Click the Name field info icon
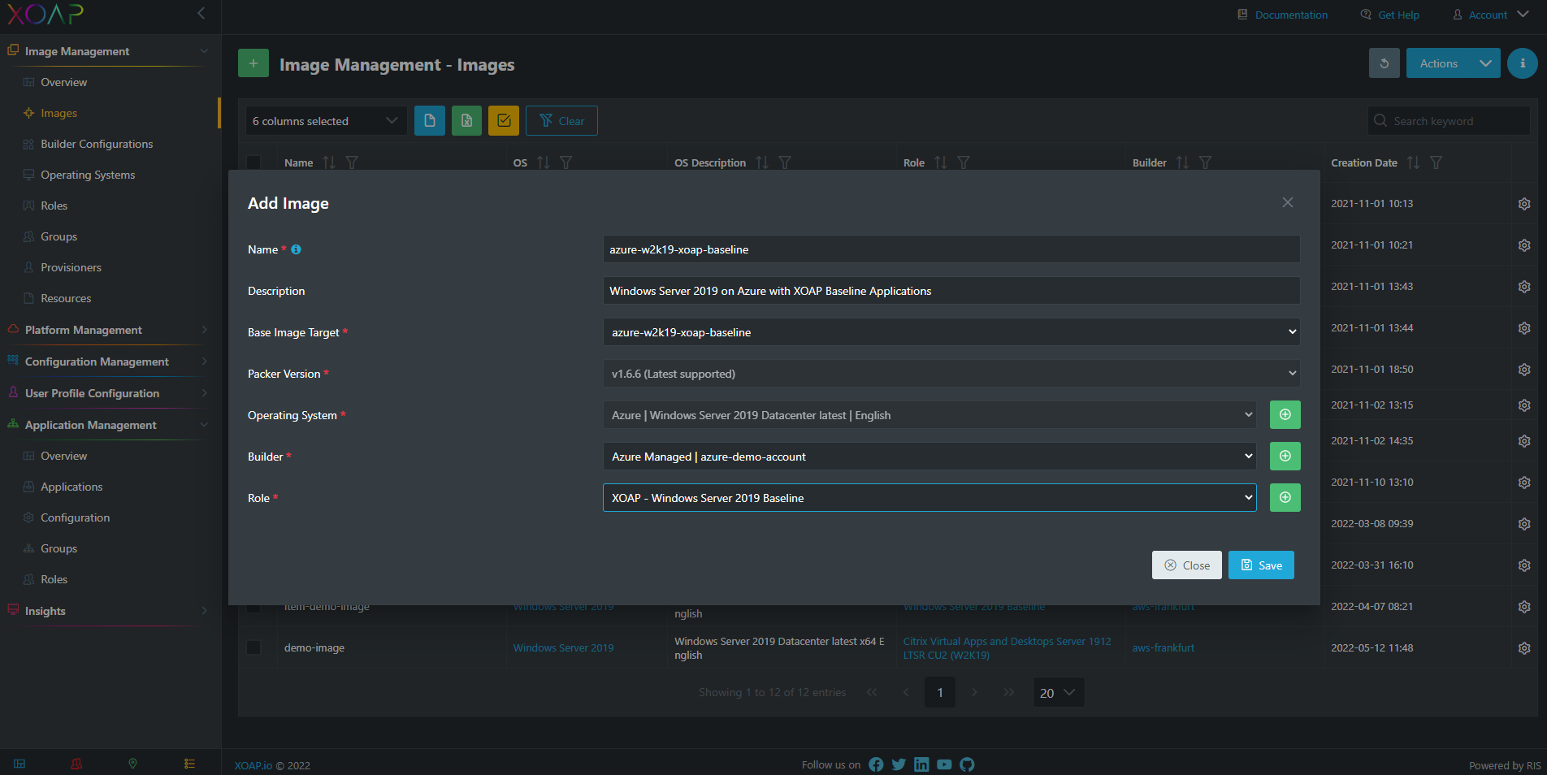The image size is (1547, 775). tap(296, 249)
